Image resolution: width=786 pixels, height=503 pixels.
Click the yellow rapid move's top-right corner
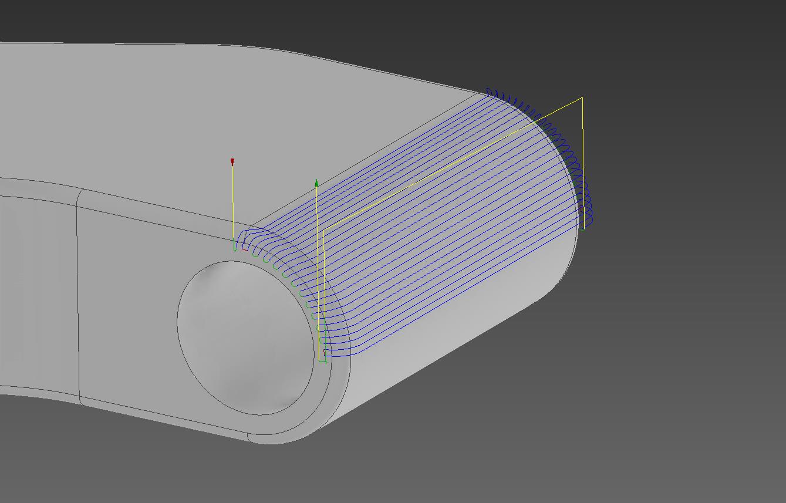tap(582, 99)
